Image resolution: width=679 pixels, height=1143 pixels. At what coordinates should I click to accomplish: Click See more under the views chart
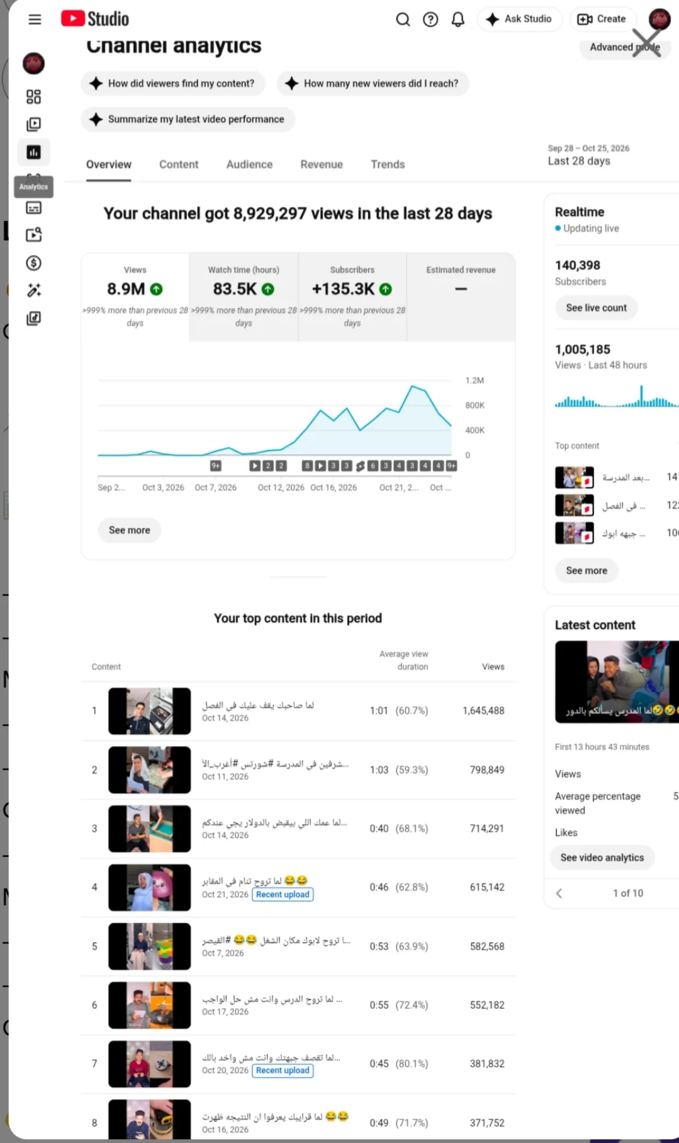pos(130,530)
